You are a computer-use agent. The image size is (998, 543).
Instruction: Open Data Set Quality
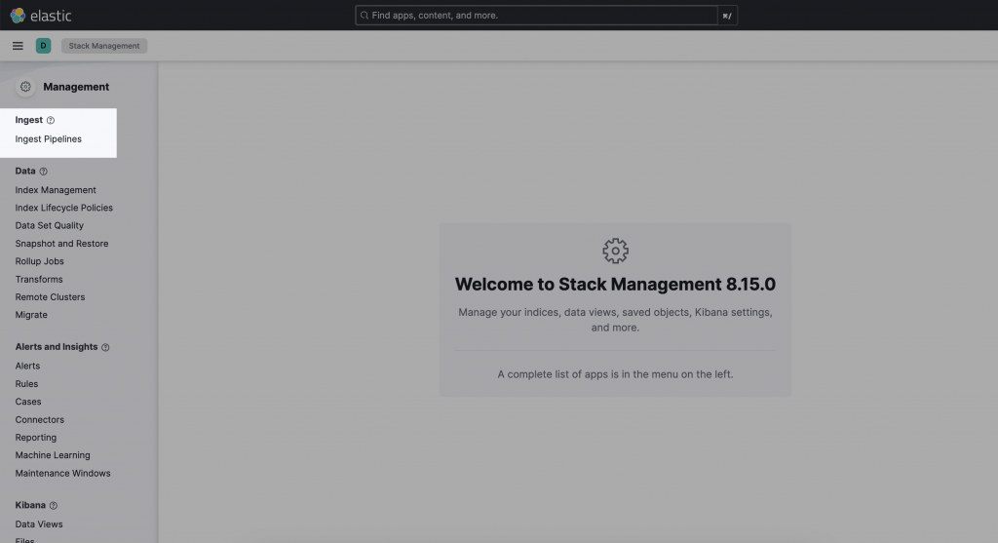coord(49,225)
